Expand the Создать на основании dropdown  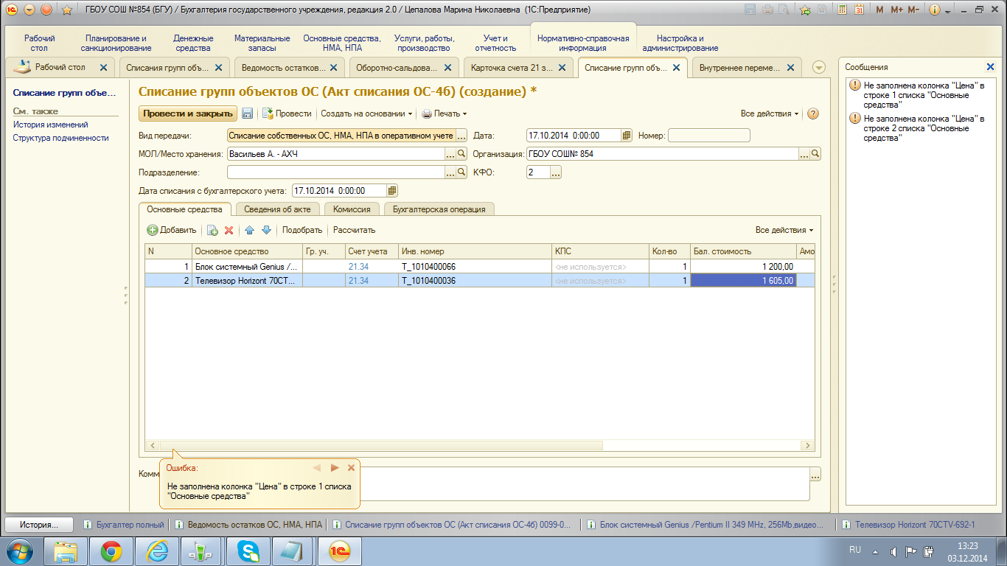tap(366, 113)
